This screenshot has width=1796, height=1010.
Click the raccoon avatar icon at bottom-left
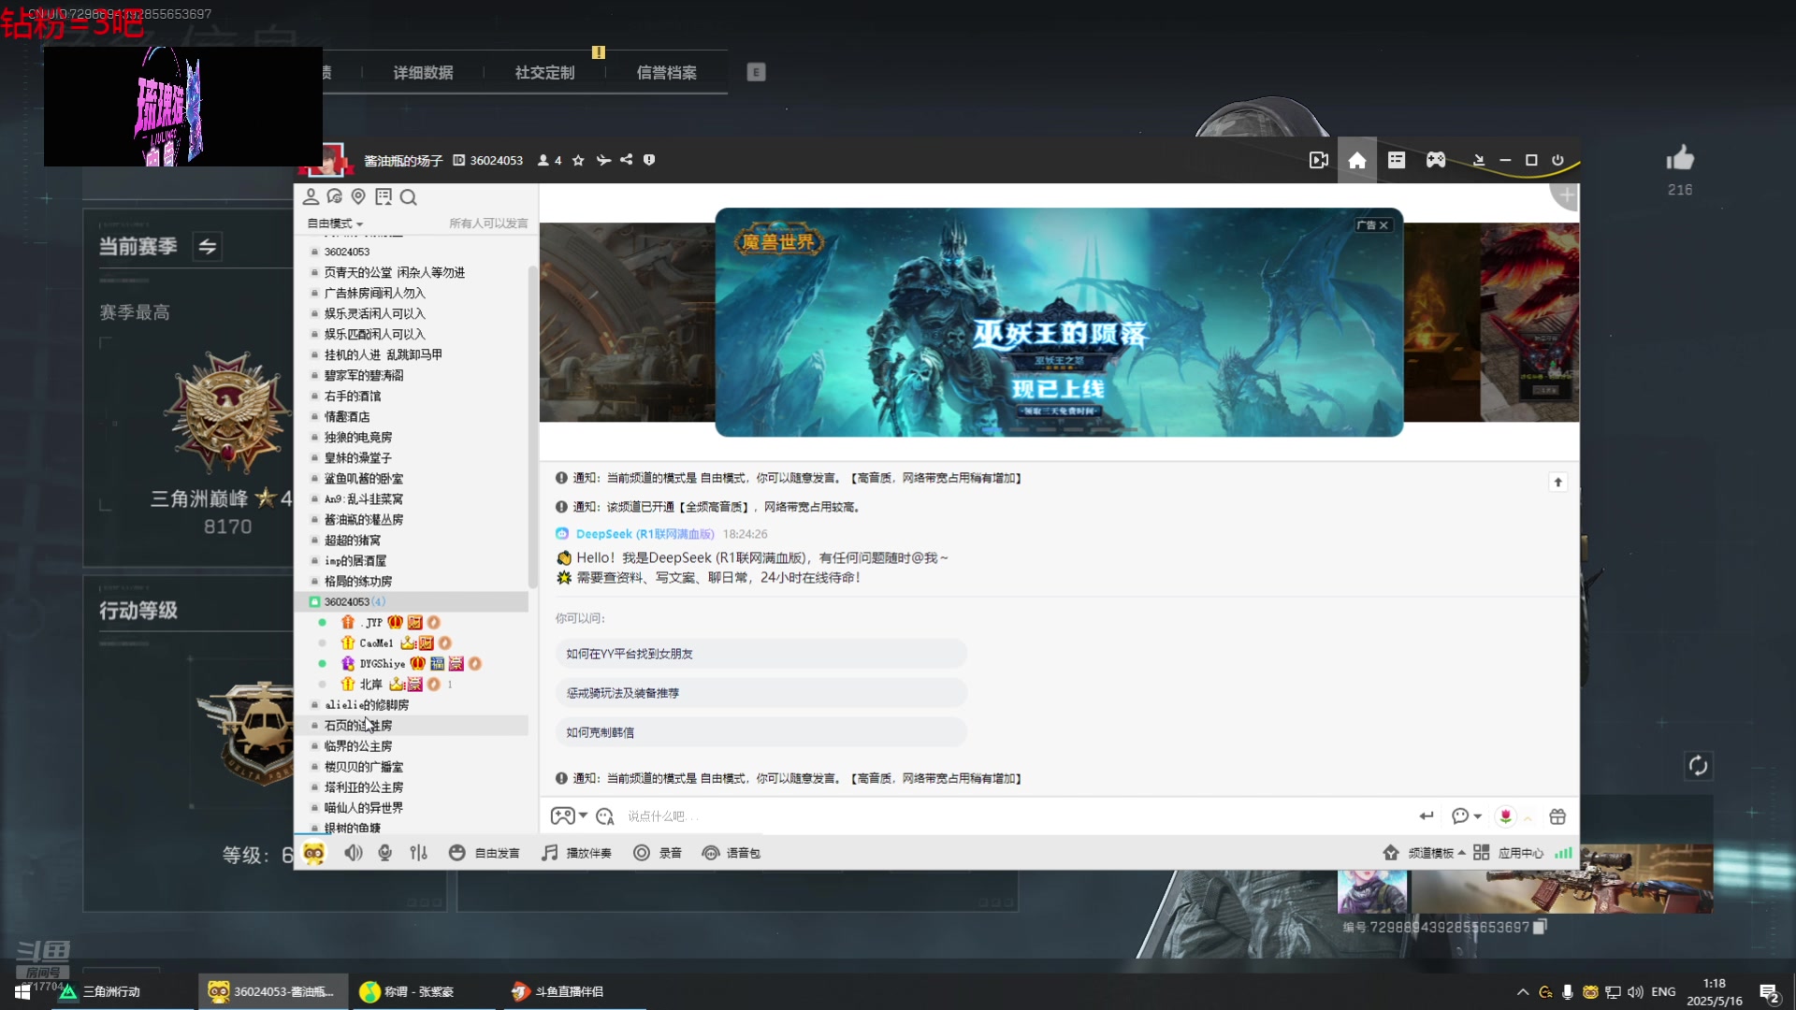coord(314,853)
